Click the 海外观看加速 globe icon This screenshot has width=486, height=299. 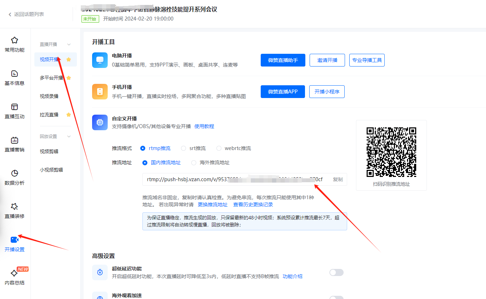coord(100,296)
